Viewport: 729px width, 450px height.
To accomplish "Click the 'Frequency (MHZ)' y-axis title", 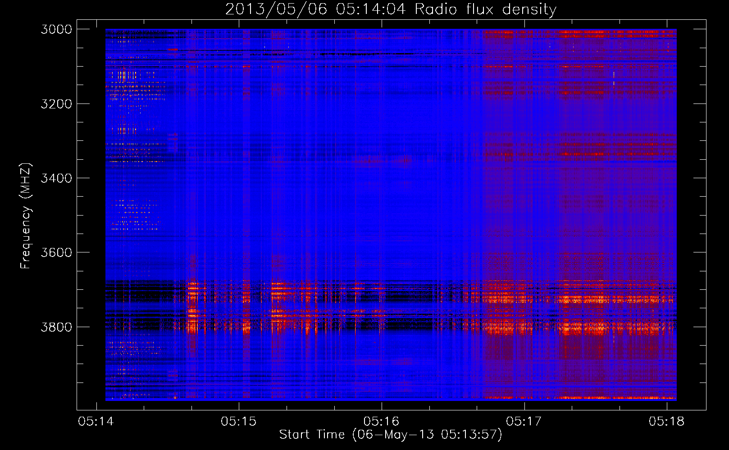I will tap(26, 216).
